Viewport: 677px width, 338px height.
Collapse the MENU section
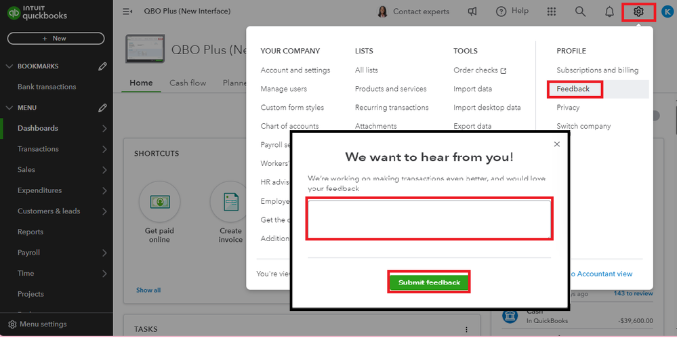[9, 108]
